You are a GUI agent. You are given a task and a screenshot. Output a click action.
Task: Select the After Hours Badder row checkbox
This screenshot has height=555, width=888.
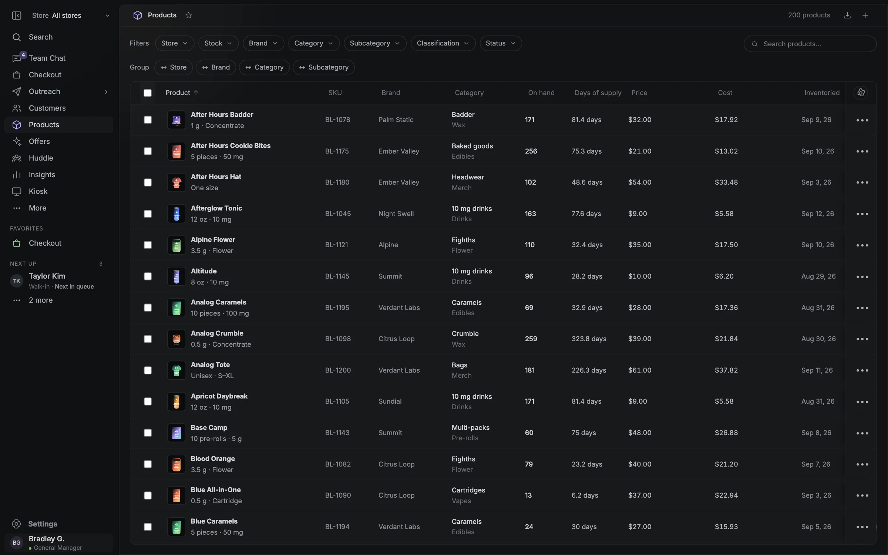148,120
